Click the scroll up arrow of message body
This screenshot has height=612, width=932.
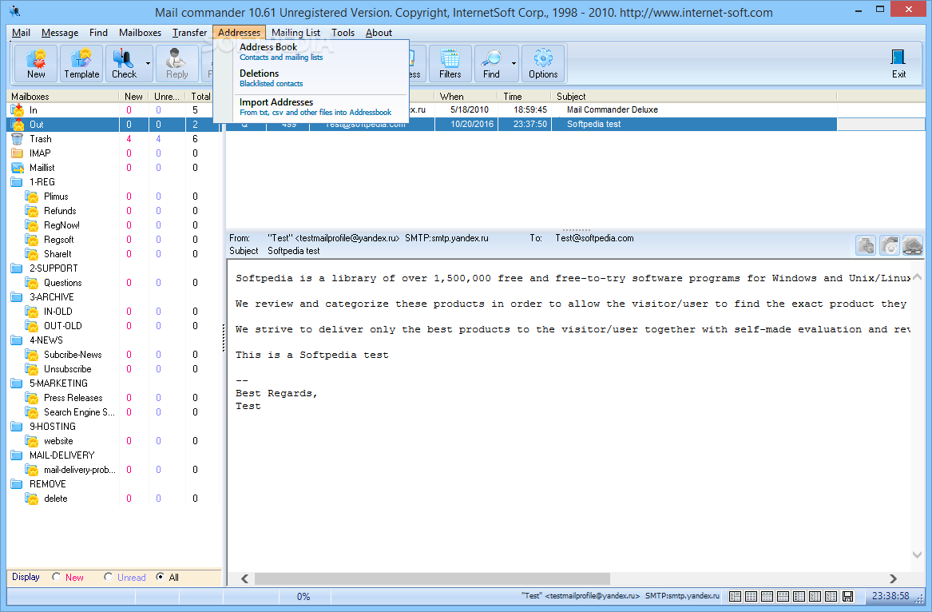[x=917, y=277]
